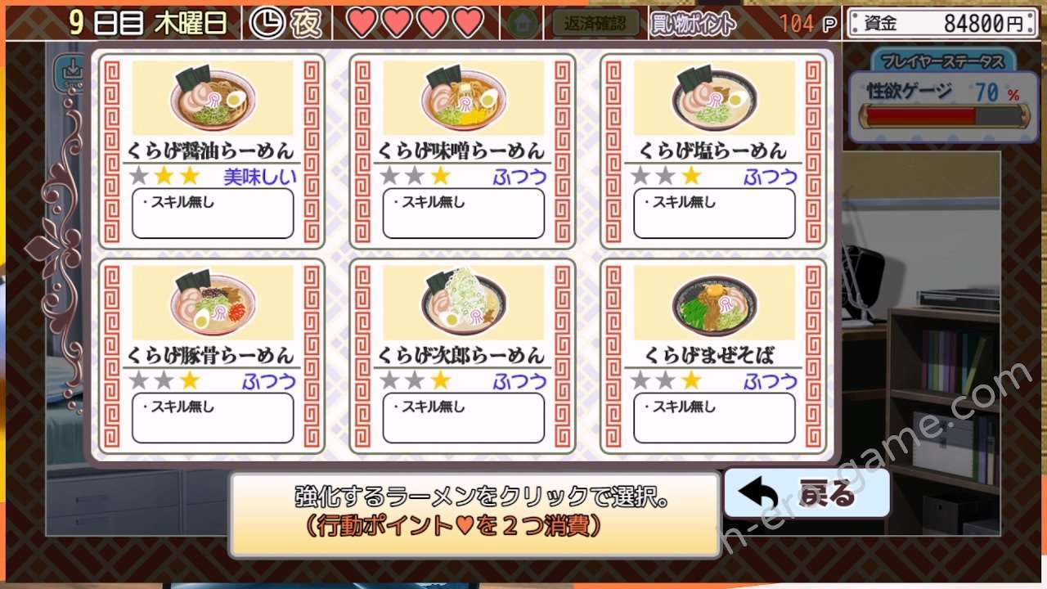Screen dimensions: 1047x589
Task: Click the プレイヤーステータス header tab
Action: [x=944, y=61]
